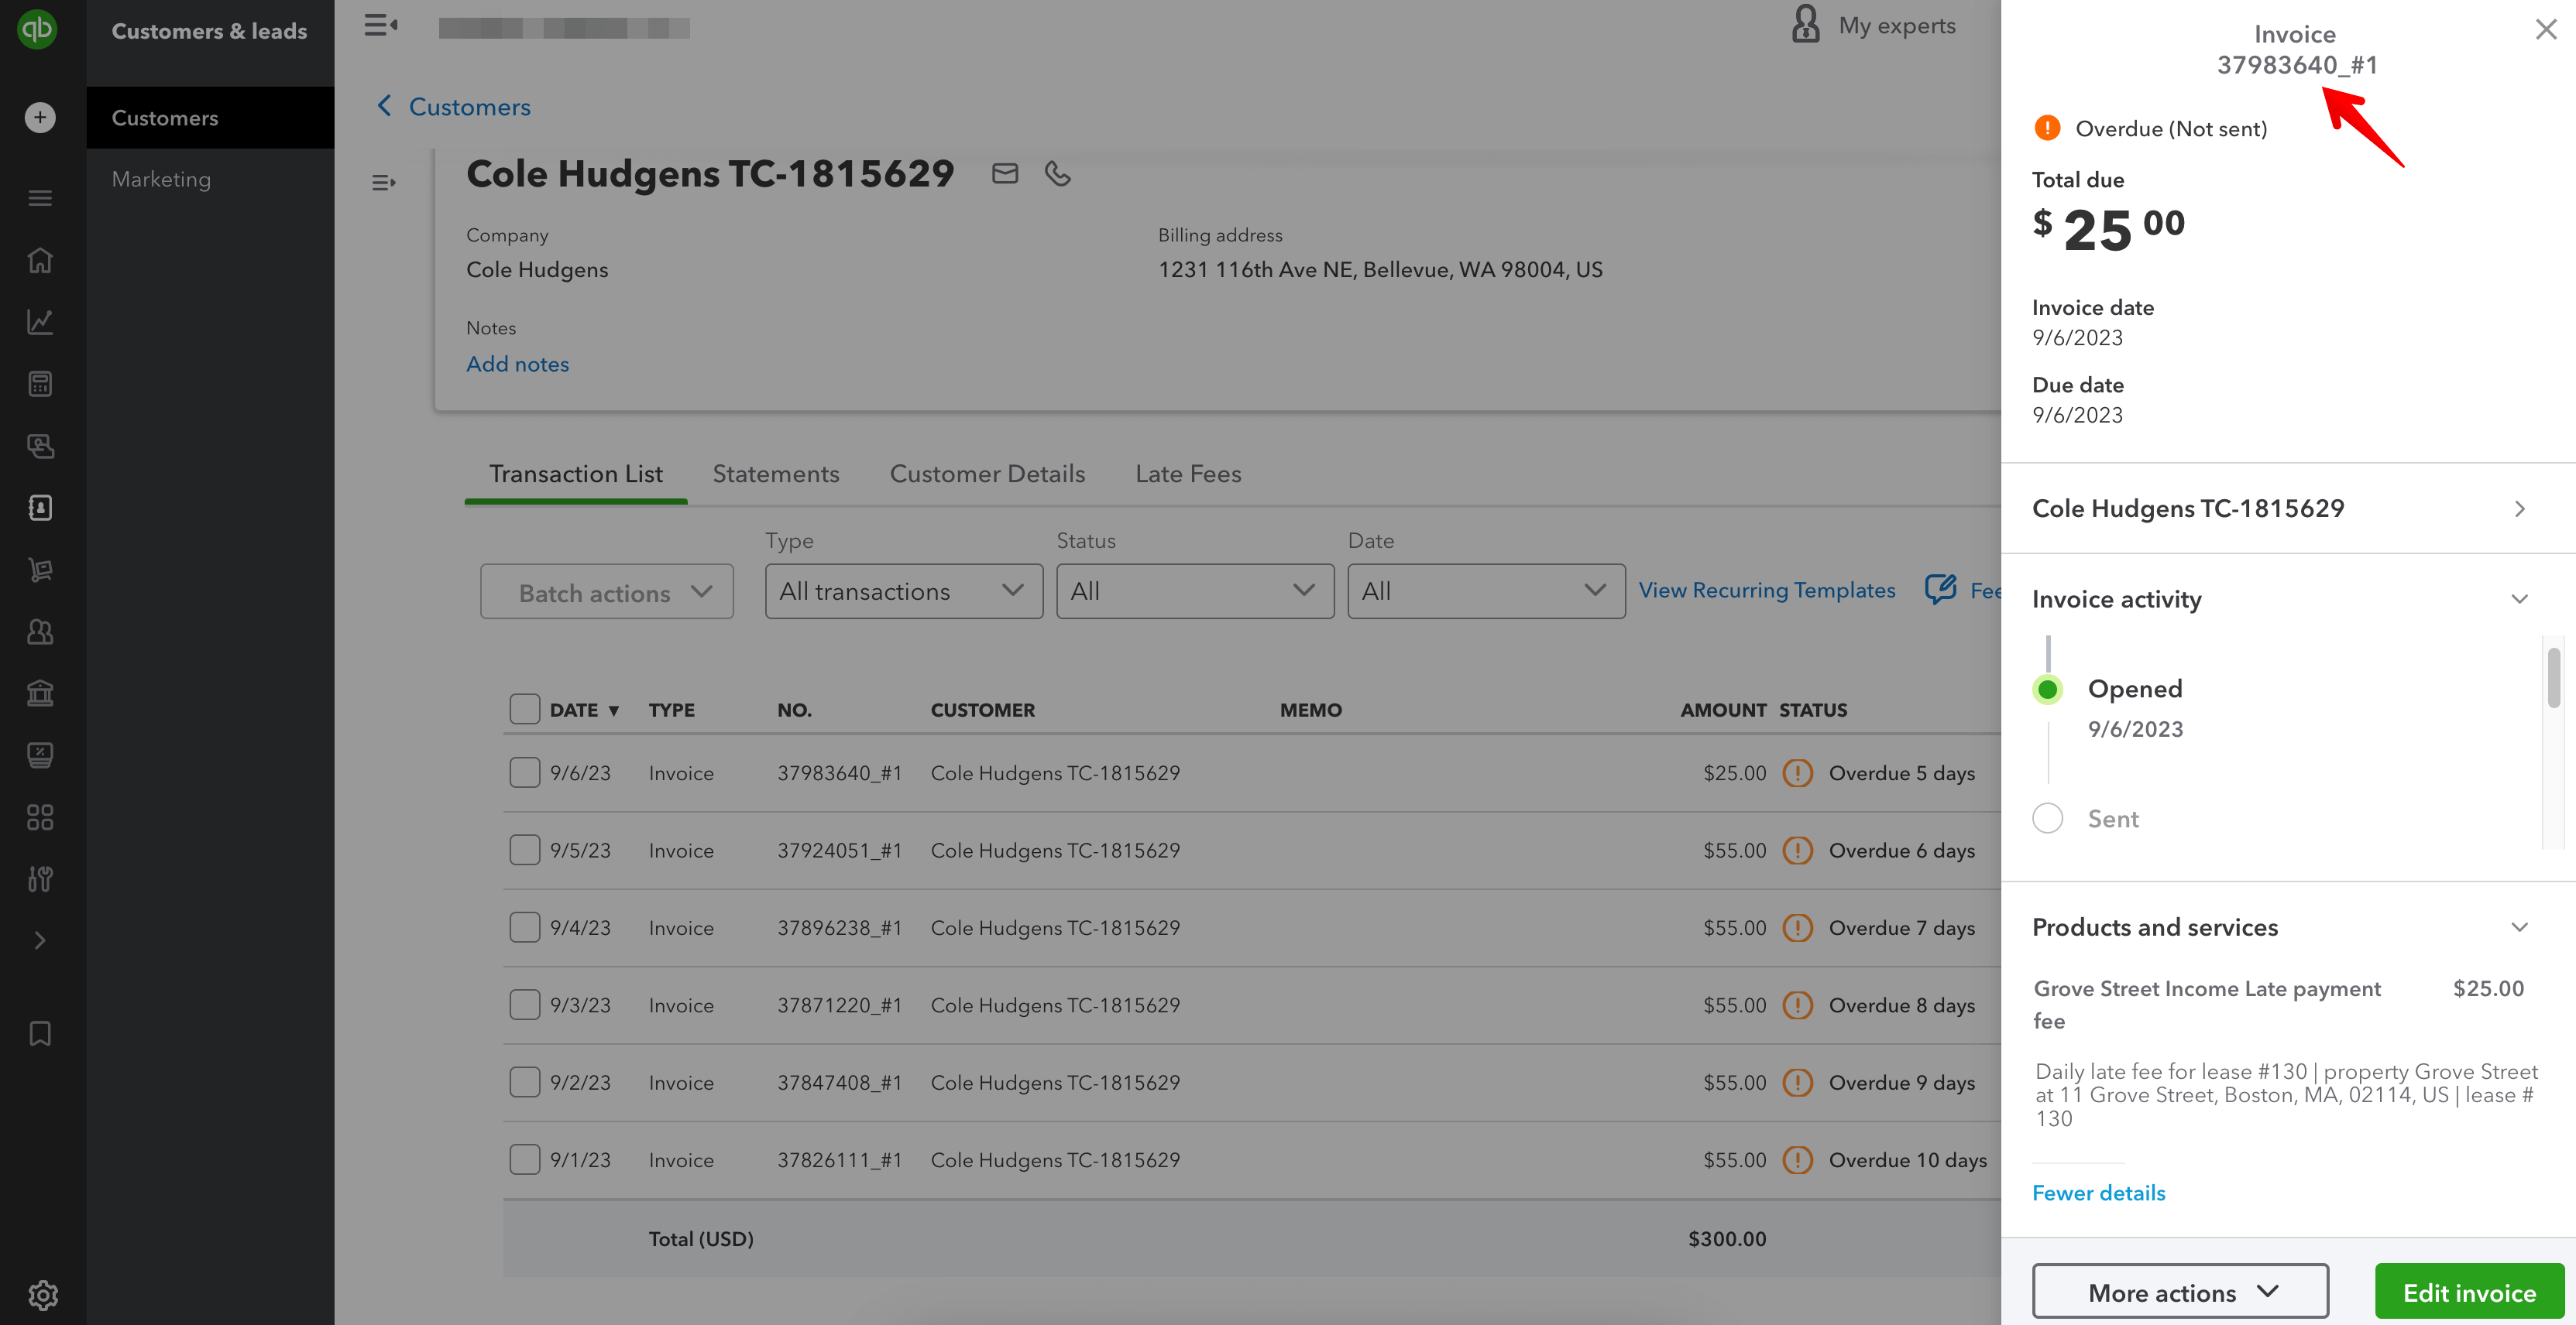
Task: Open the Type All transactions dropdown
Action: tap(903, 591)
